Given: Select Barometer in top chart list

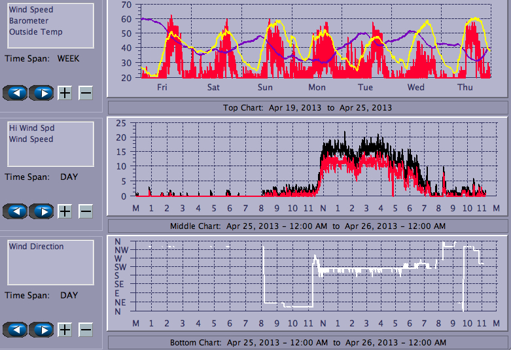Looking at the screenshot, I should 29,21.
